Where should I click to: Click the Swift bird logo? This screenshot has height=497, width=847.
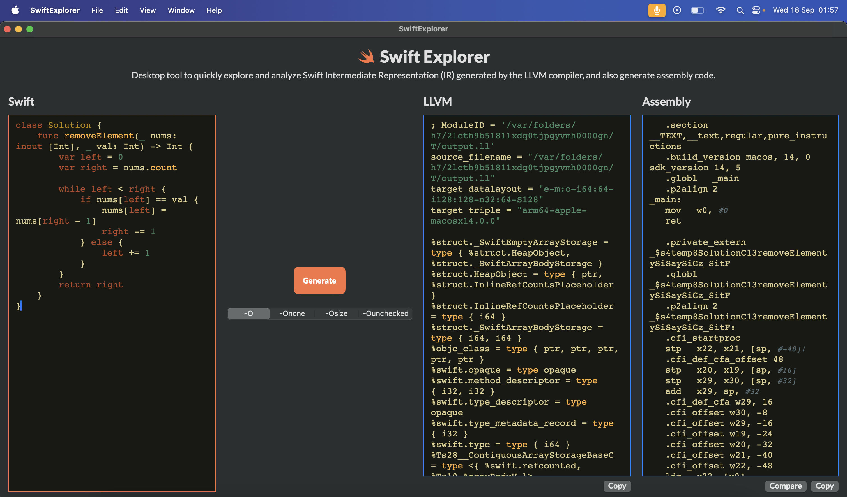coord(366,56)
